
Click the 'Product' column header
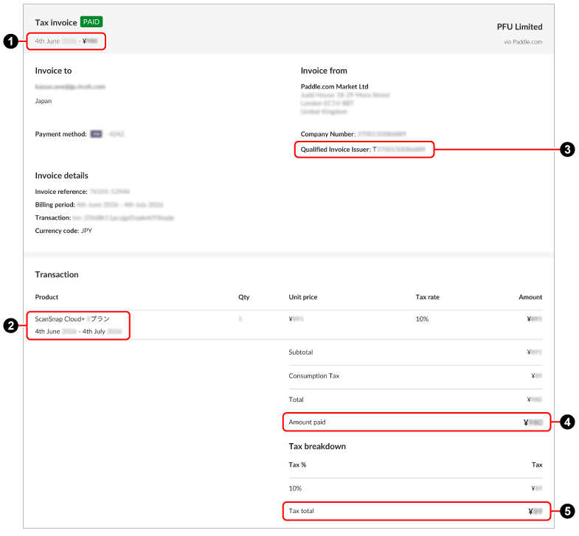(46, 297)
